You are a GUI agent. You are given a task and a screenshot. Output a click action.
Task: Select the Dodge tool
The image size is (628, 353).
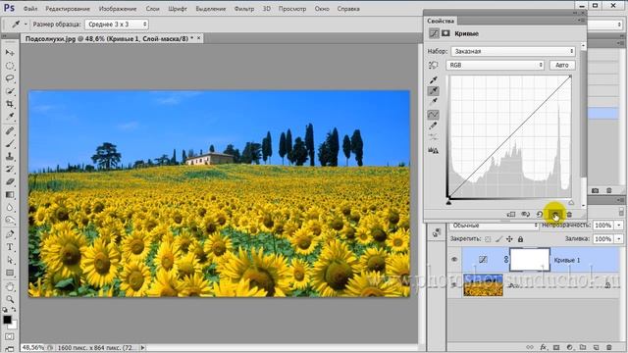(x=10, y=221)
